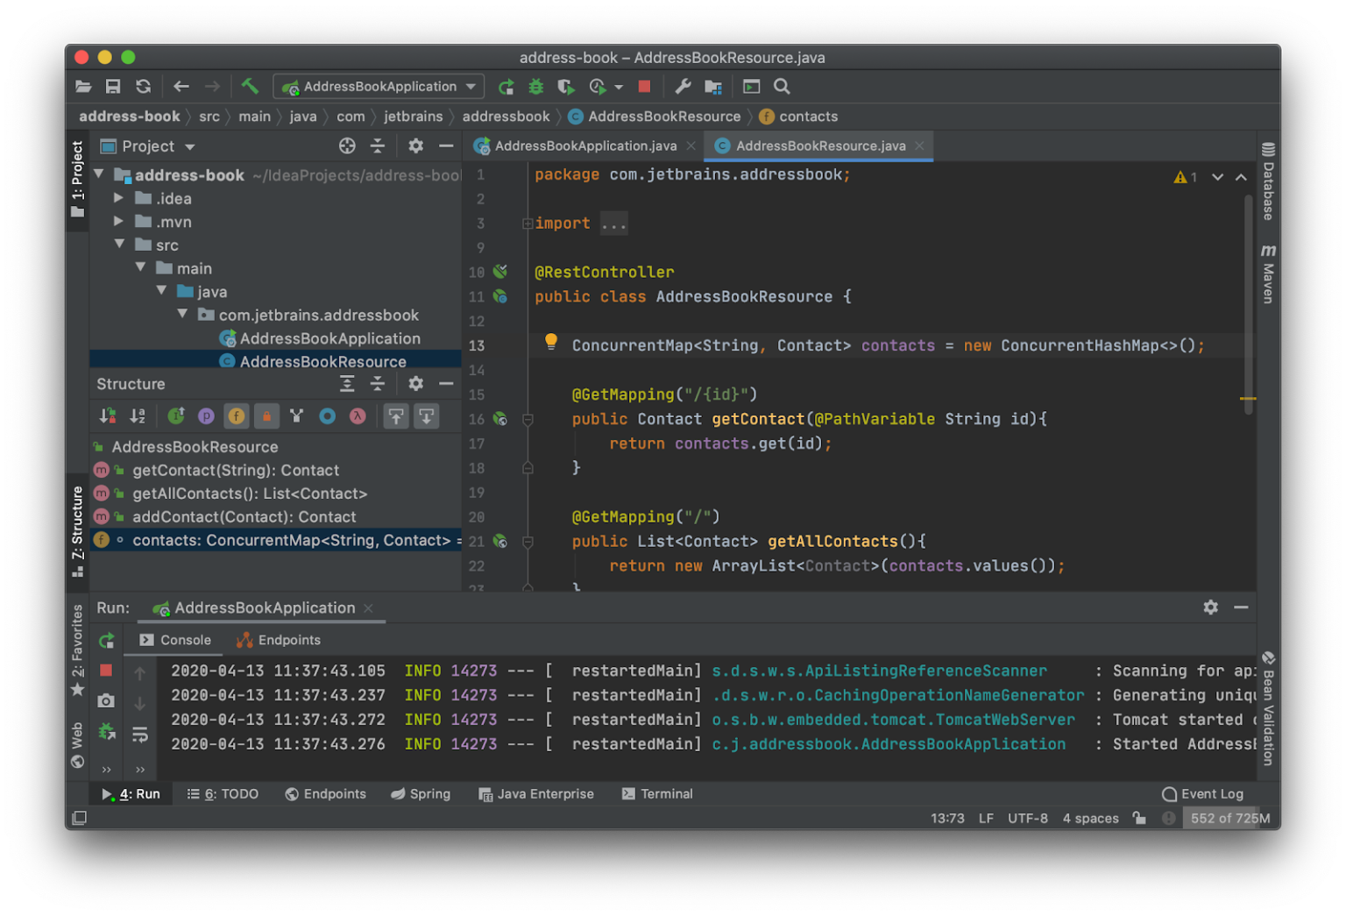Select the addressbook breadcrumb above the editor

506,116
